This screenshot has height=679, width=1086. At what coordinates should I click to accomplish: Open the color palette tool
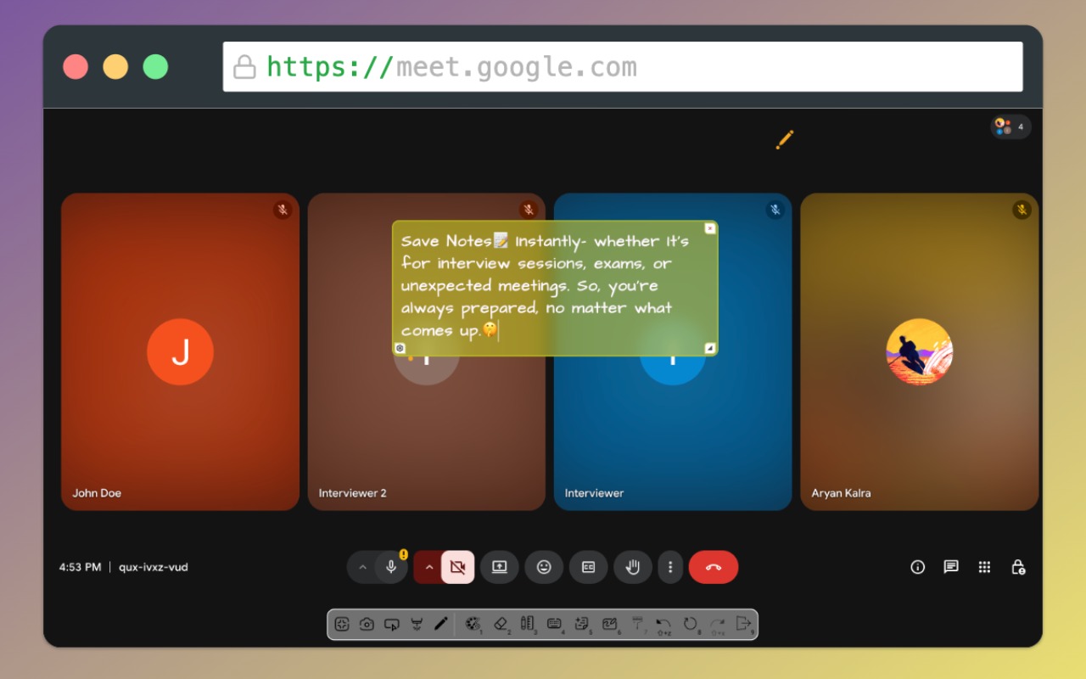pos(473,625)
